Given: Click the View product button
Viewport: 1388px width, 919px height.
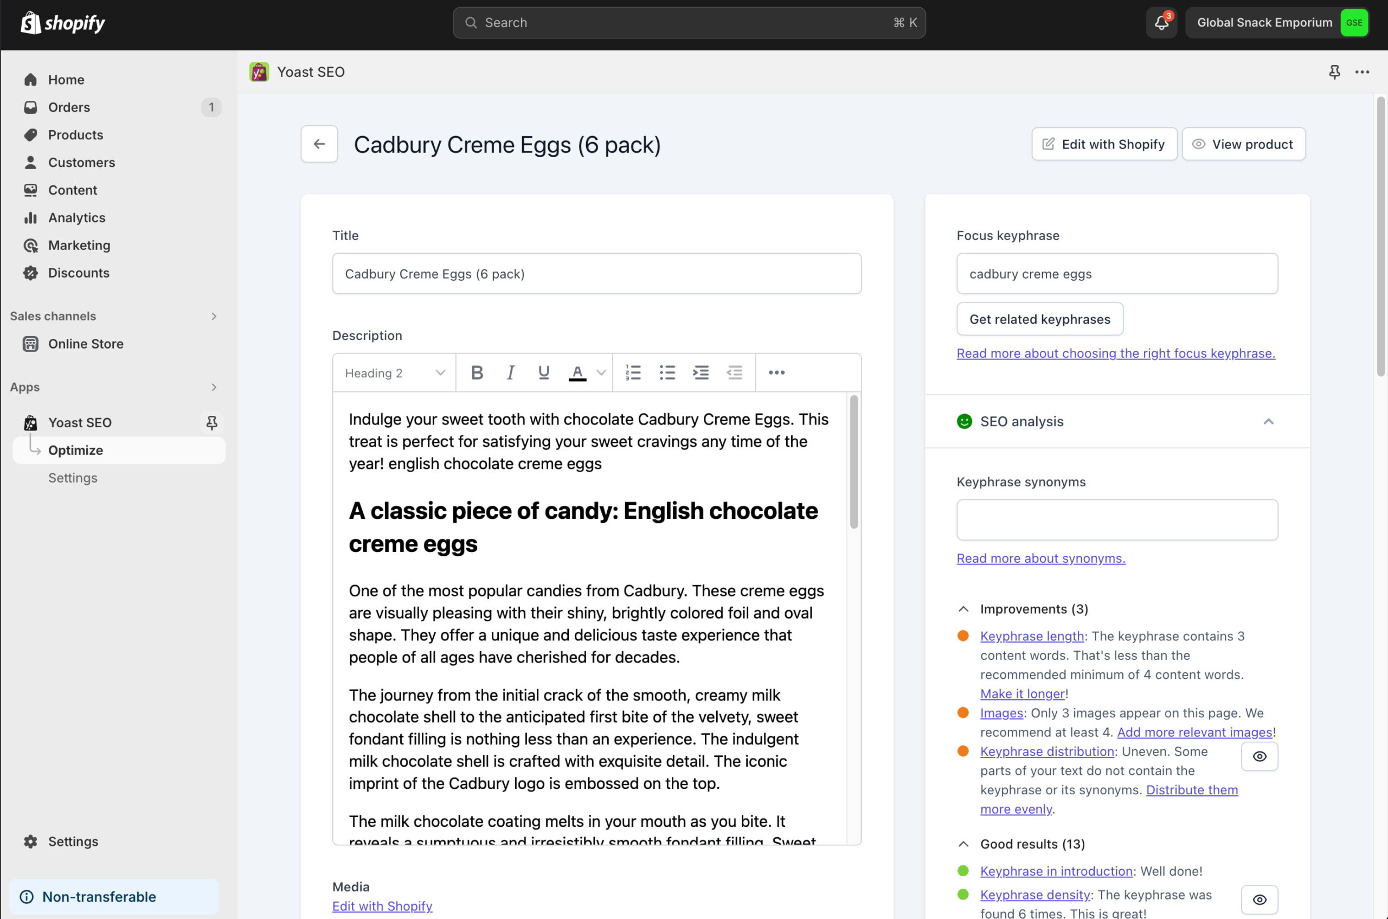Looking at the screenshot, I should point(1244,144).
